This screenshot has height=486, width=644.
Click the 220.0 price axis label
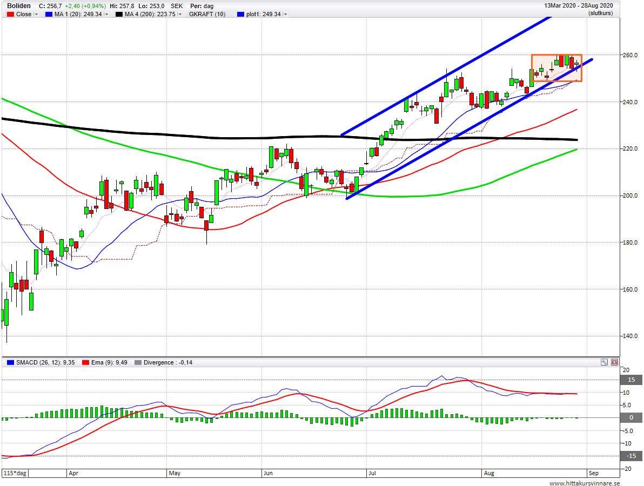click(x=630, y=148)
